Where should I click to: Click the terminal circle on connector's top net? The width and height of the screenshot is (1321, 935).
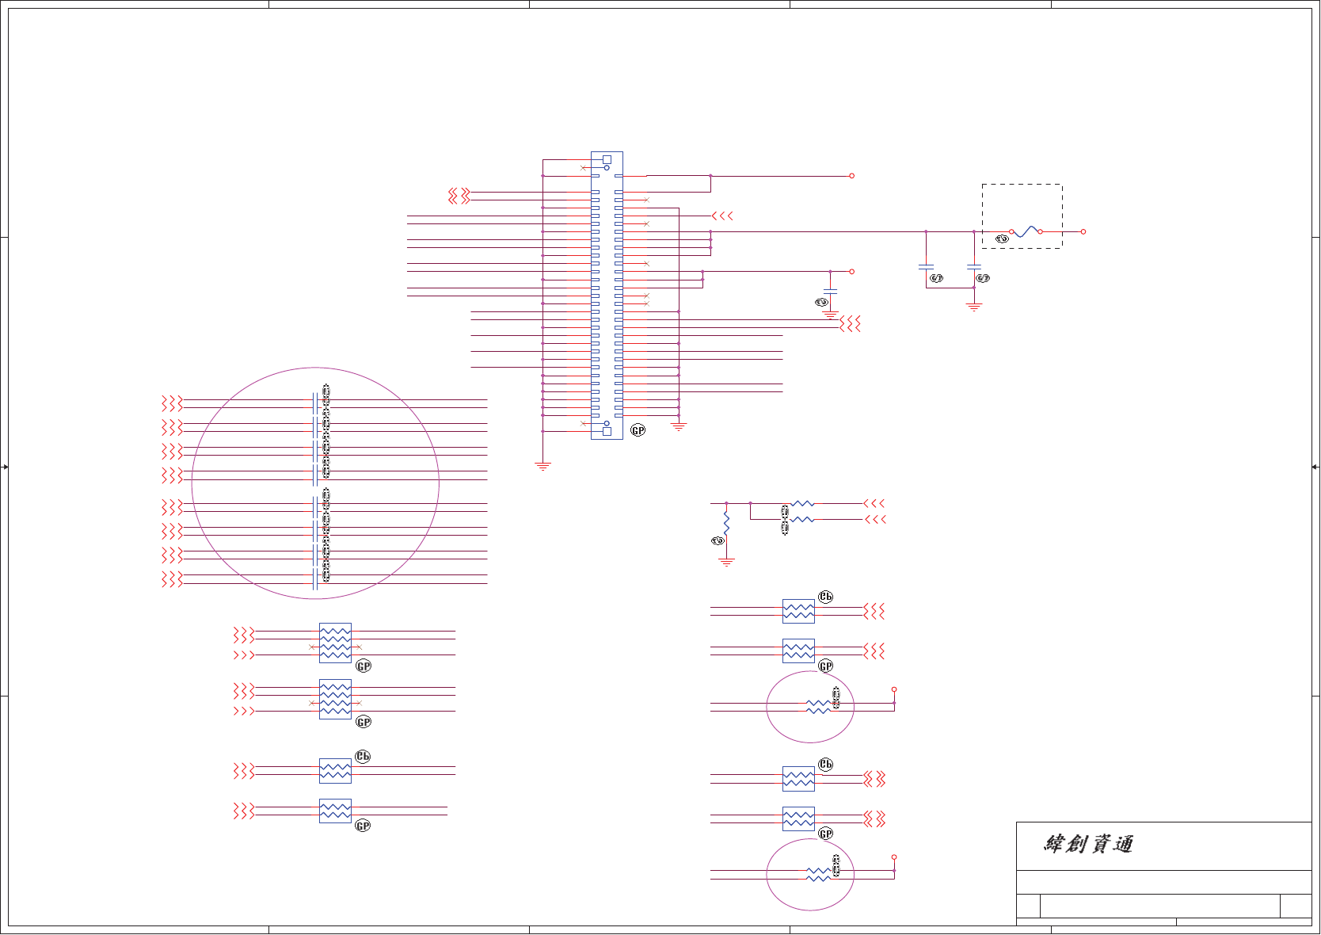click(852, 176)
